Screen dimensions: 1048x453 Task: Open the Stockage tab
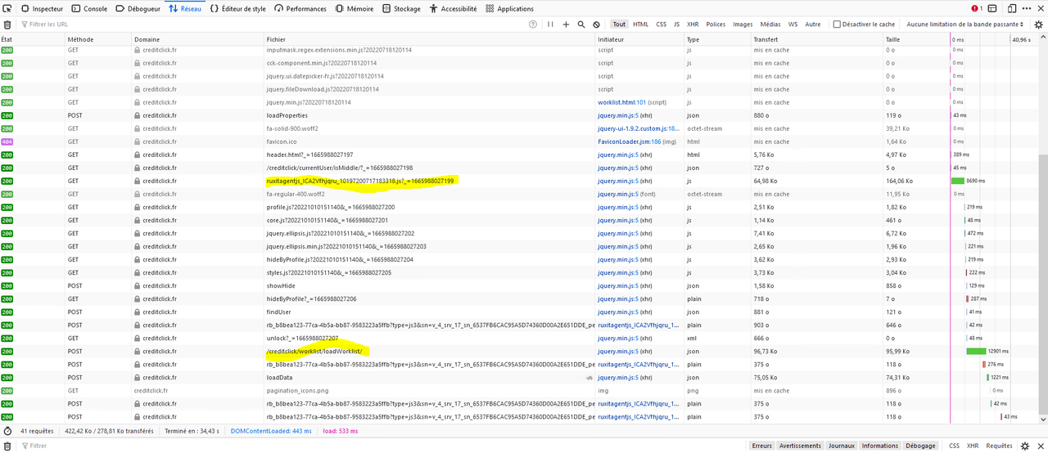coord(401,8)
